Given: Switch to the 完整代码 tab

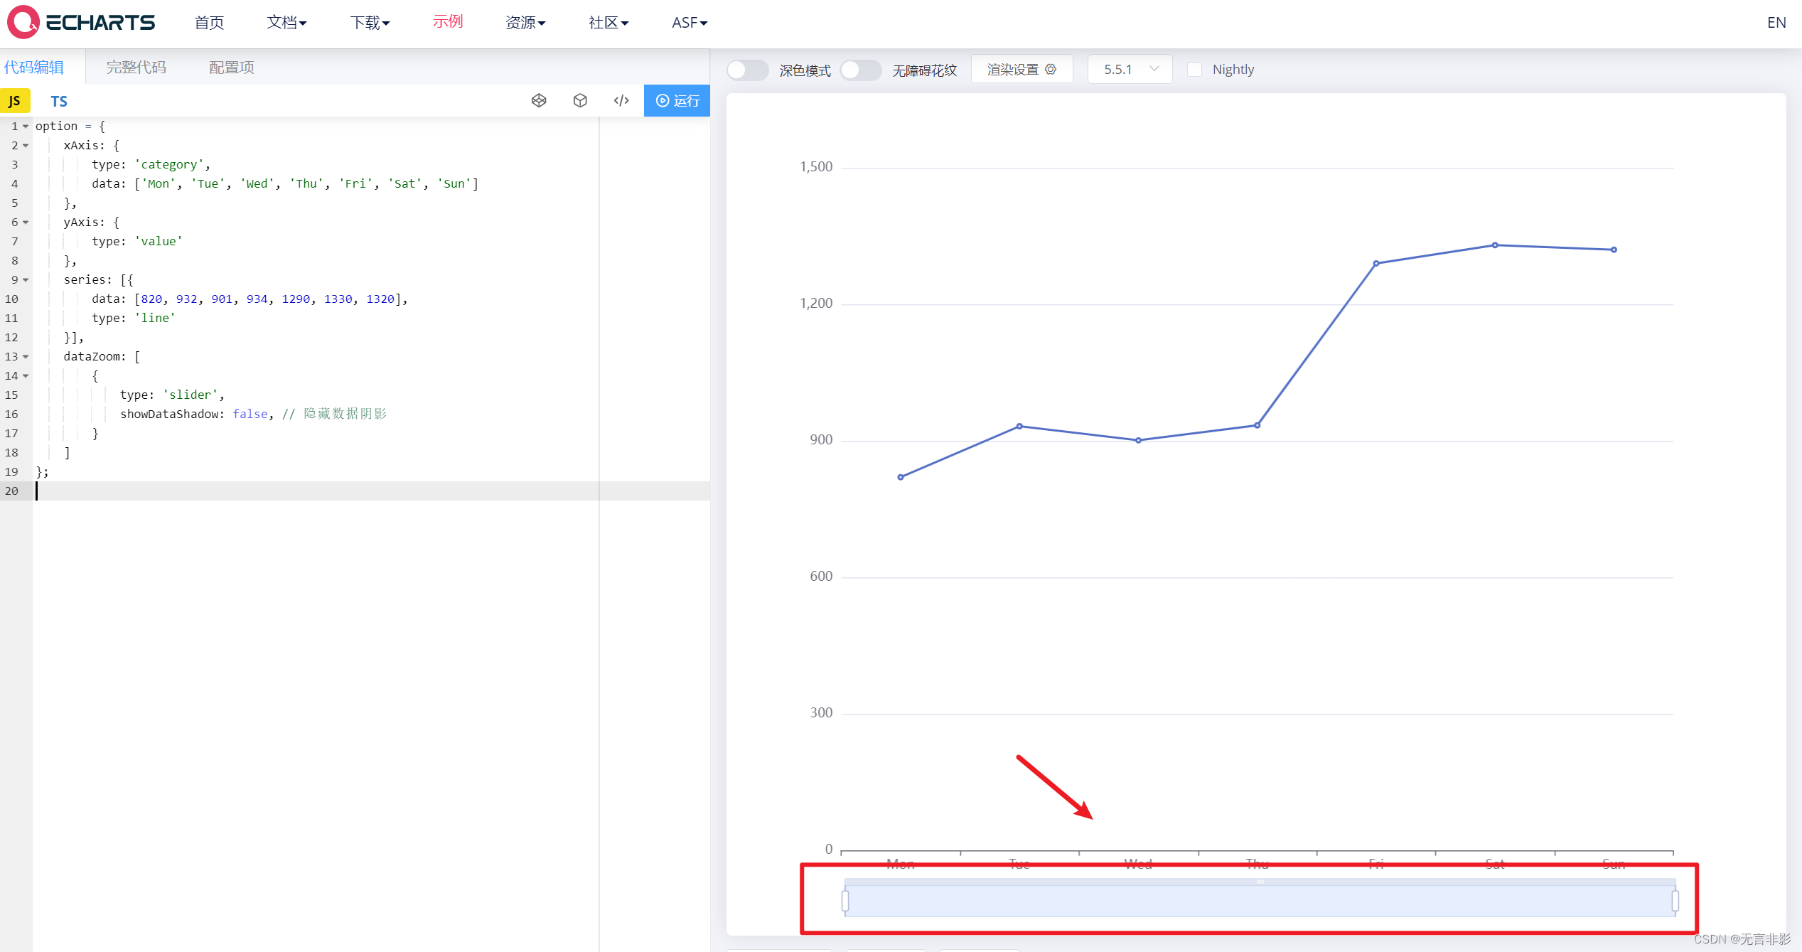Looking at the screenshot, I should point(136,68).
